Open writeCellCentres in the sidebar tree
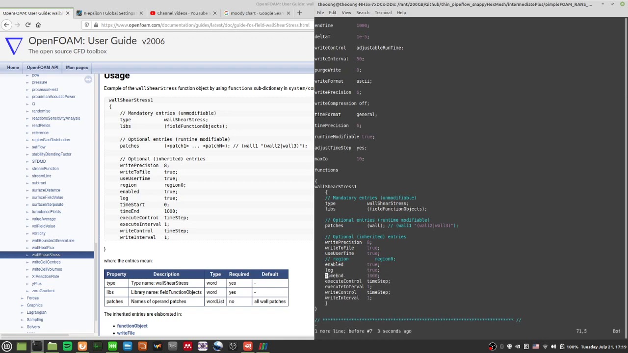This screenshot has width=628, height=353. click(46, 262)
